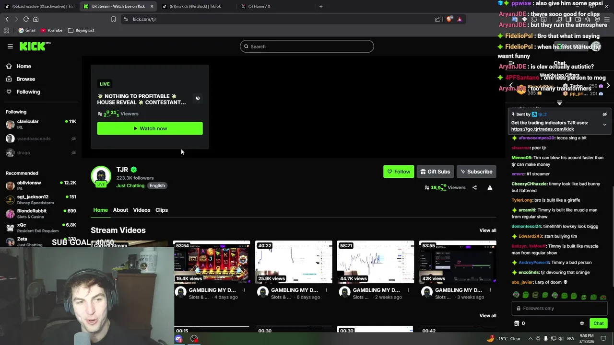Open the Just Chatting category link
614x345 pixels.
click(130, 185)
